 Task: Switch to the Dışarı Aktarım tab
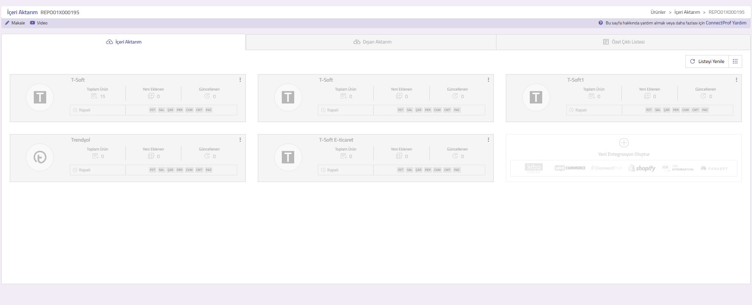tap(372, 42)
